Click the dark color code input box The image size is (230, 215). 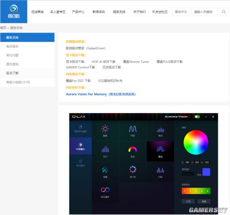[188, 174]
